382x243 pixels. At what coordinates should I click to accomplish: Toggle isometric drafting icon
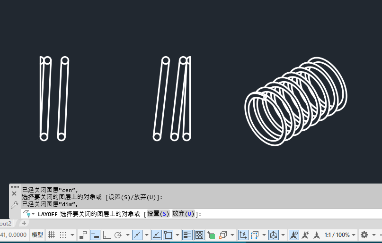tap(137, 235)
